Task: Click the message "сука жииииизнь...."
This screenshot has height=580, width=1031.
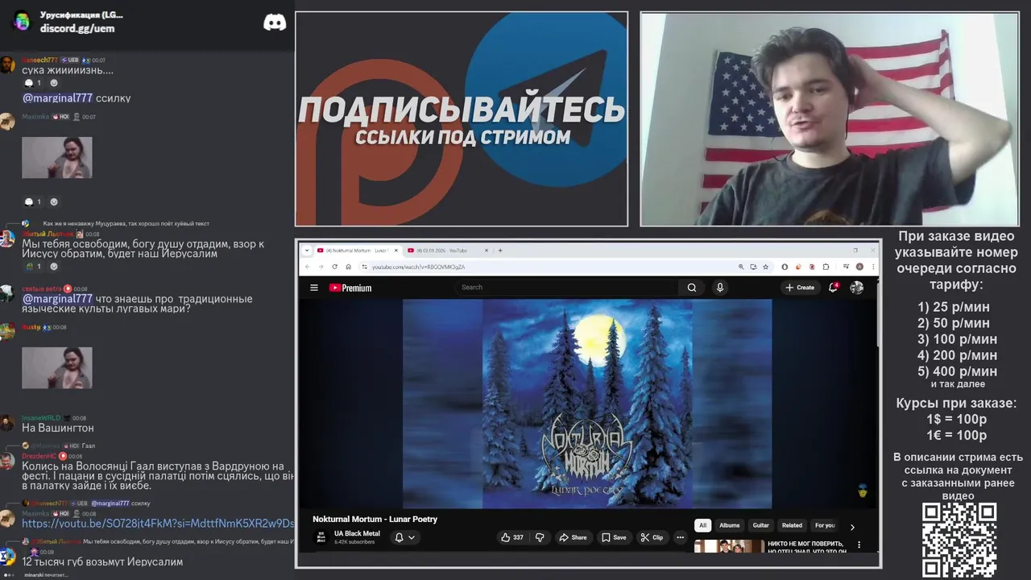Action: coord(68,71)
